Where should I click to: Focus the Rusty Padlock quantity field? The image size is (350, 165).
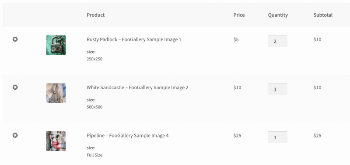coord(277,41)
